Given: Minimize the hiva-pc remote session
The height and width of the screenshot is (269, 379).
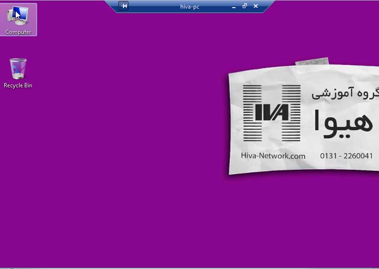Looking at the screenshot, I should [233, 7].
